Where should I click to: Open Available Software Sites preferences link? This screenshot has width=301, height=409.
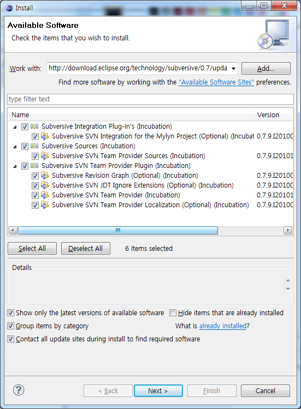216,82
